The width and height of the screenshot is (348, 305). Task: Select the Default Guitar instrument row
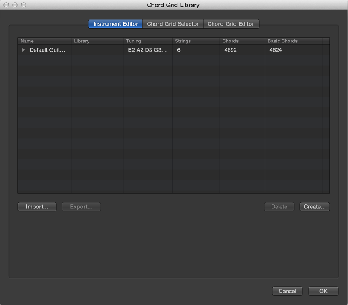point(48,50)
